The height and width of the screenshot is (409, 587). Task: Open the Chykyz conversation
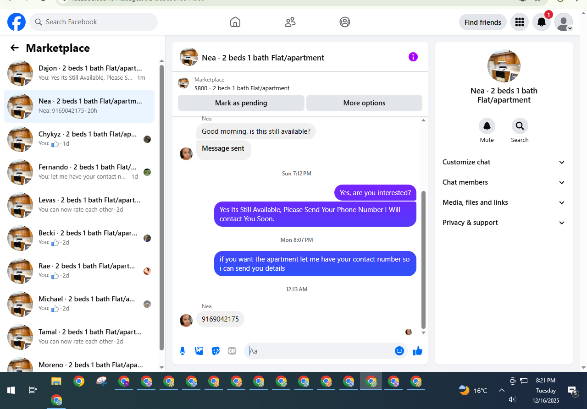coord(79,139)
